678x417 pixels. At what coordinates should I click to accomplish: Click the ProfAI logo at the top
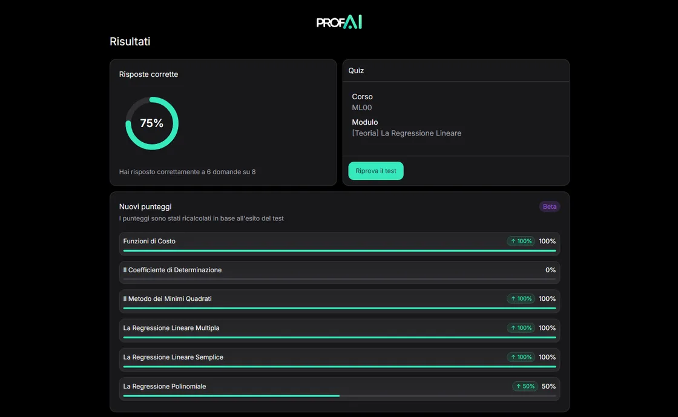339,22
